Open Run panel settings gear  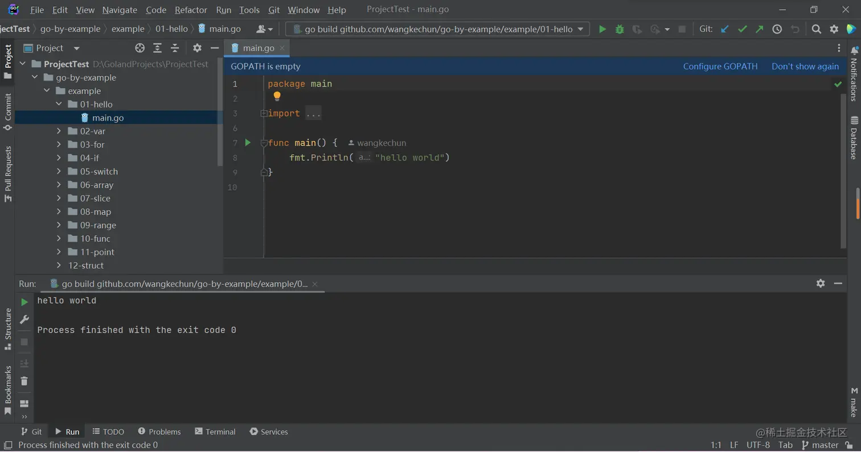[x=821, y=283]
